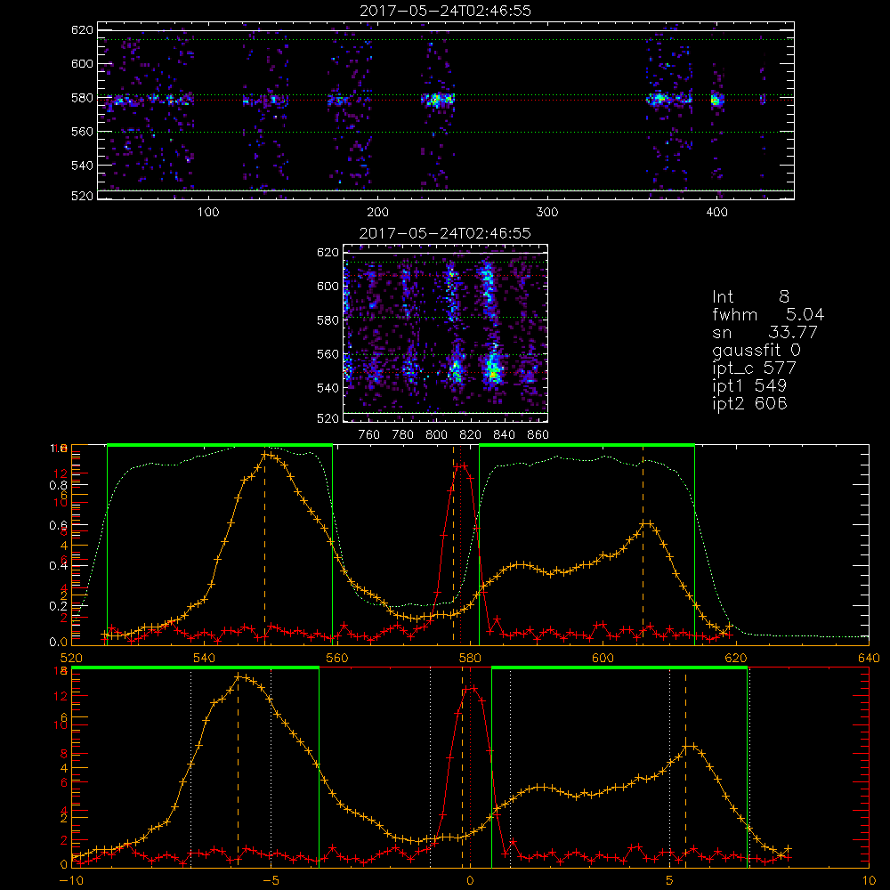Click the middle plot title 2017-05-24T02:46:55
Viewport: 890px width, 890px height.
pos(445,233)
